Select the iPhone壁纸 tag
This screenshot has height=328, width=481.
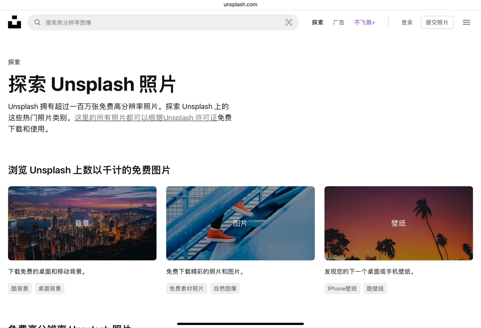click(342, 289)
